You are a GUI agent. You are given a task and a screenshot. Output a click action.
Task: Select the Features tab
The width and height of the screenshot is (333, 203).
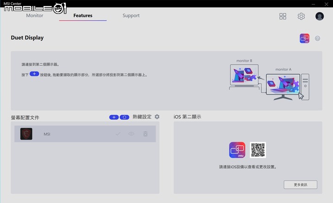click(x=83, y=16)
